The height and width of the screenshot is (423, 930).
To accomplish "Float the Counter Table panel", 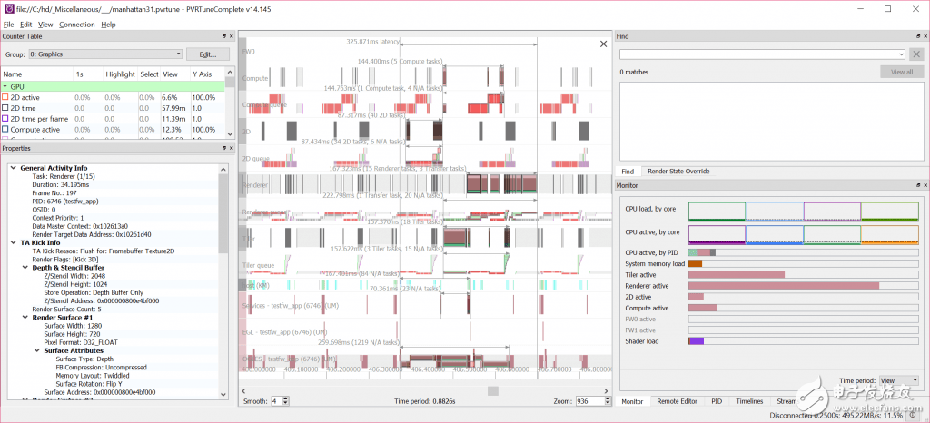I will (224, 36).
